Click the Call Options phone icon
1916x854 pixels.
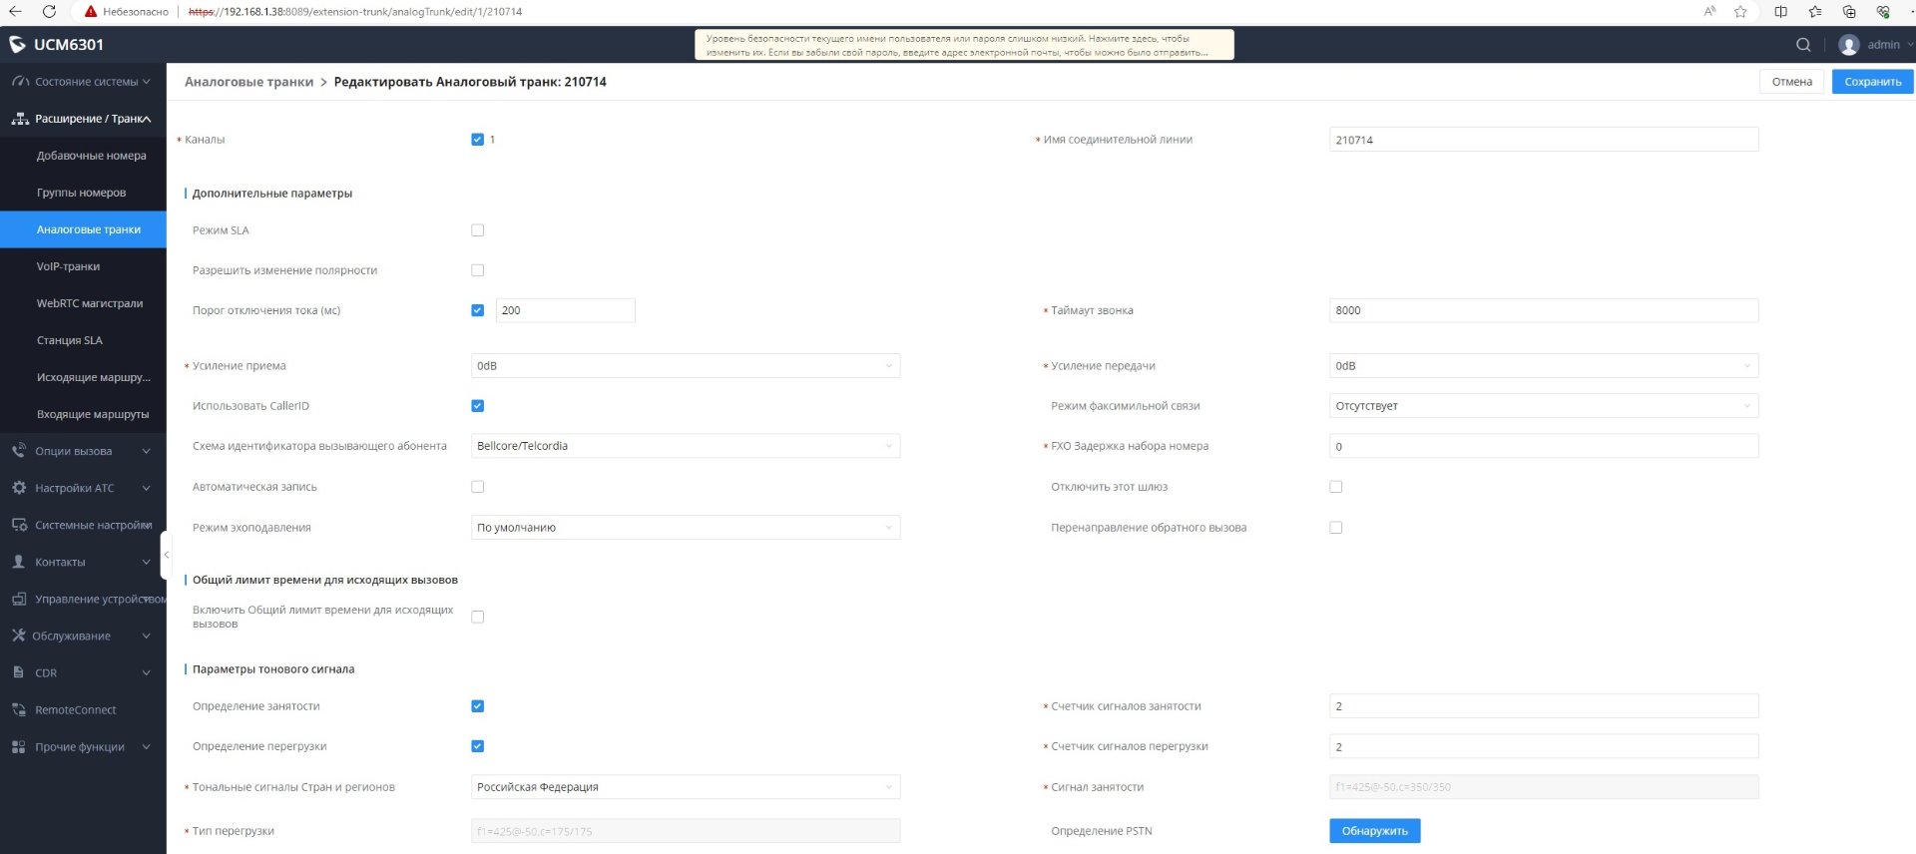[19, 451]
